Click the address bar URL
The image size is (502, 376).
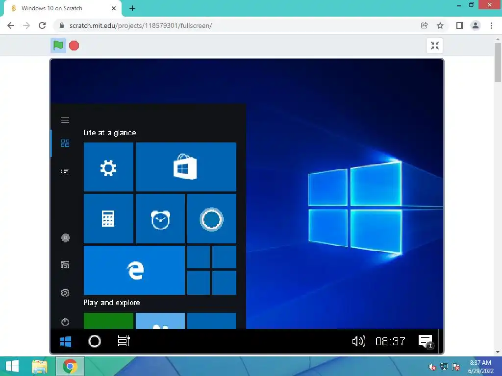point(141,25)
